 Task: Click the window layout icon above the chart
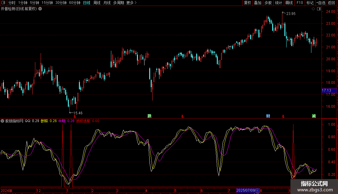pos(319,9)
